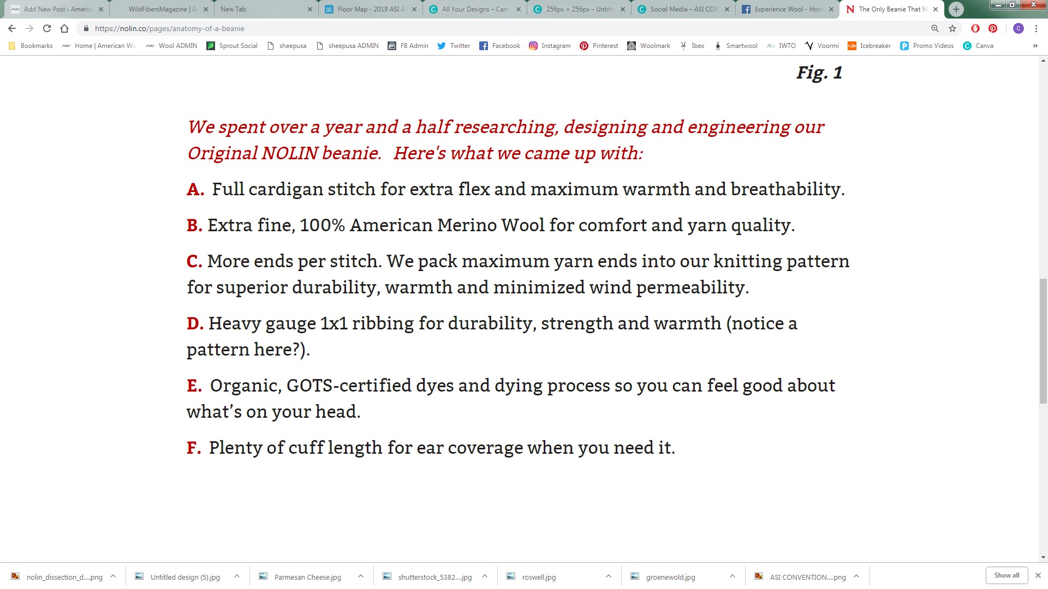Screen dimensions: 1048x589
Task: Open the page zoom magnifier icon
Action: 935,28
